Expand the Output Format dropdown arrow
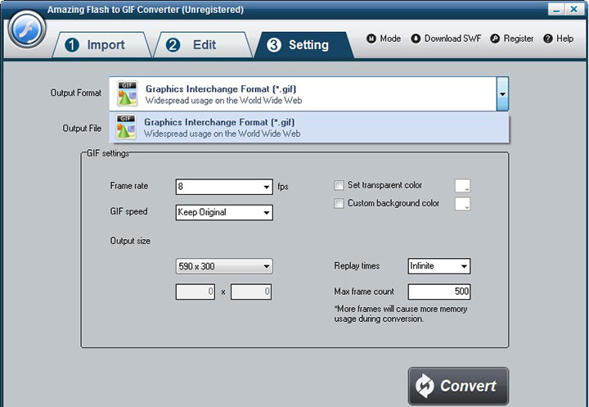 tap(502, 93)
